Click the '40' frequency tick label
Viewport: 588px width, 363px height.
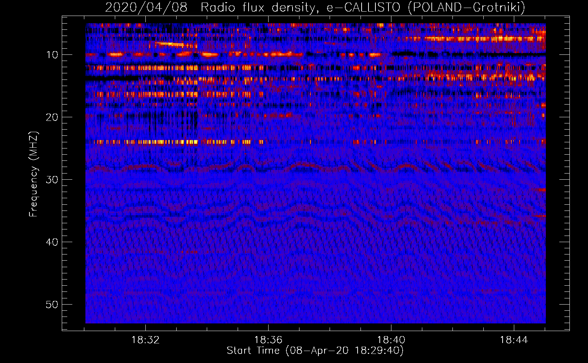[52, 242]
